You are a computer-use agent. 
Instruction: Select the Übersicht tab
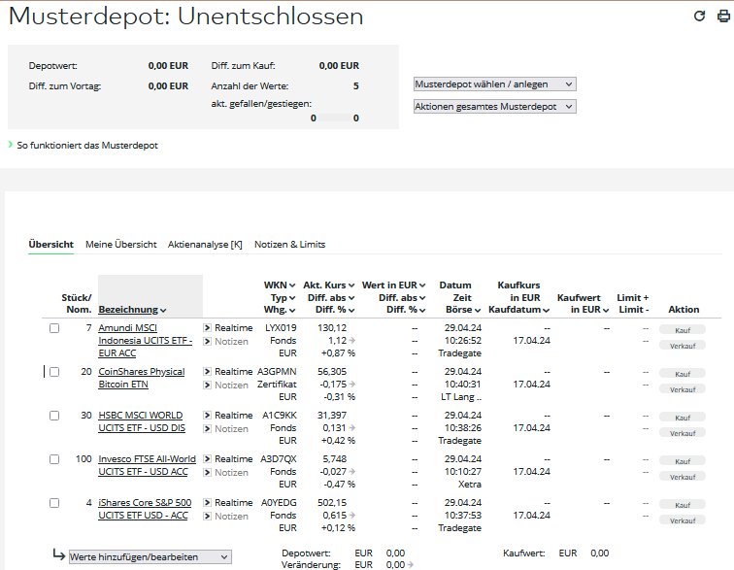coord(51,244)
